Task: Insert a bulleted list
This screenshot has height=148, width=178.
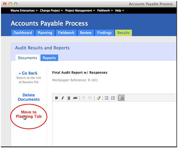Action: coord(106,98)
